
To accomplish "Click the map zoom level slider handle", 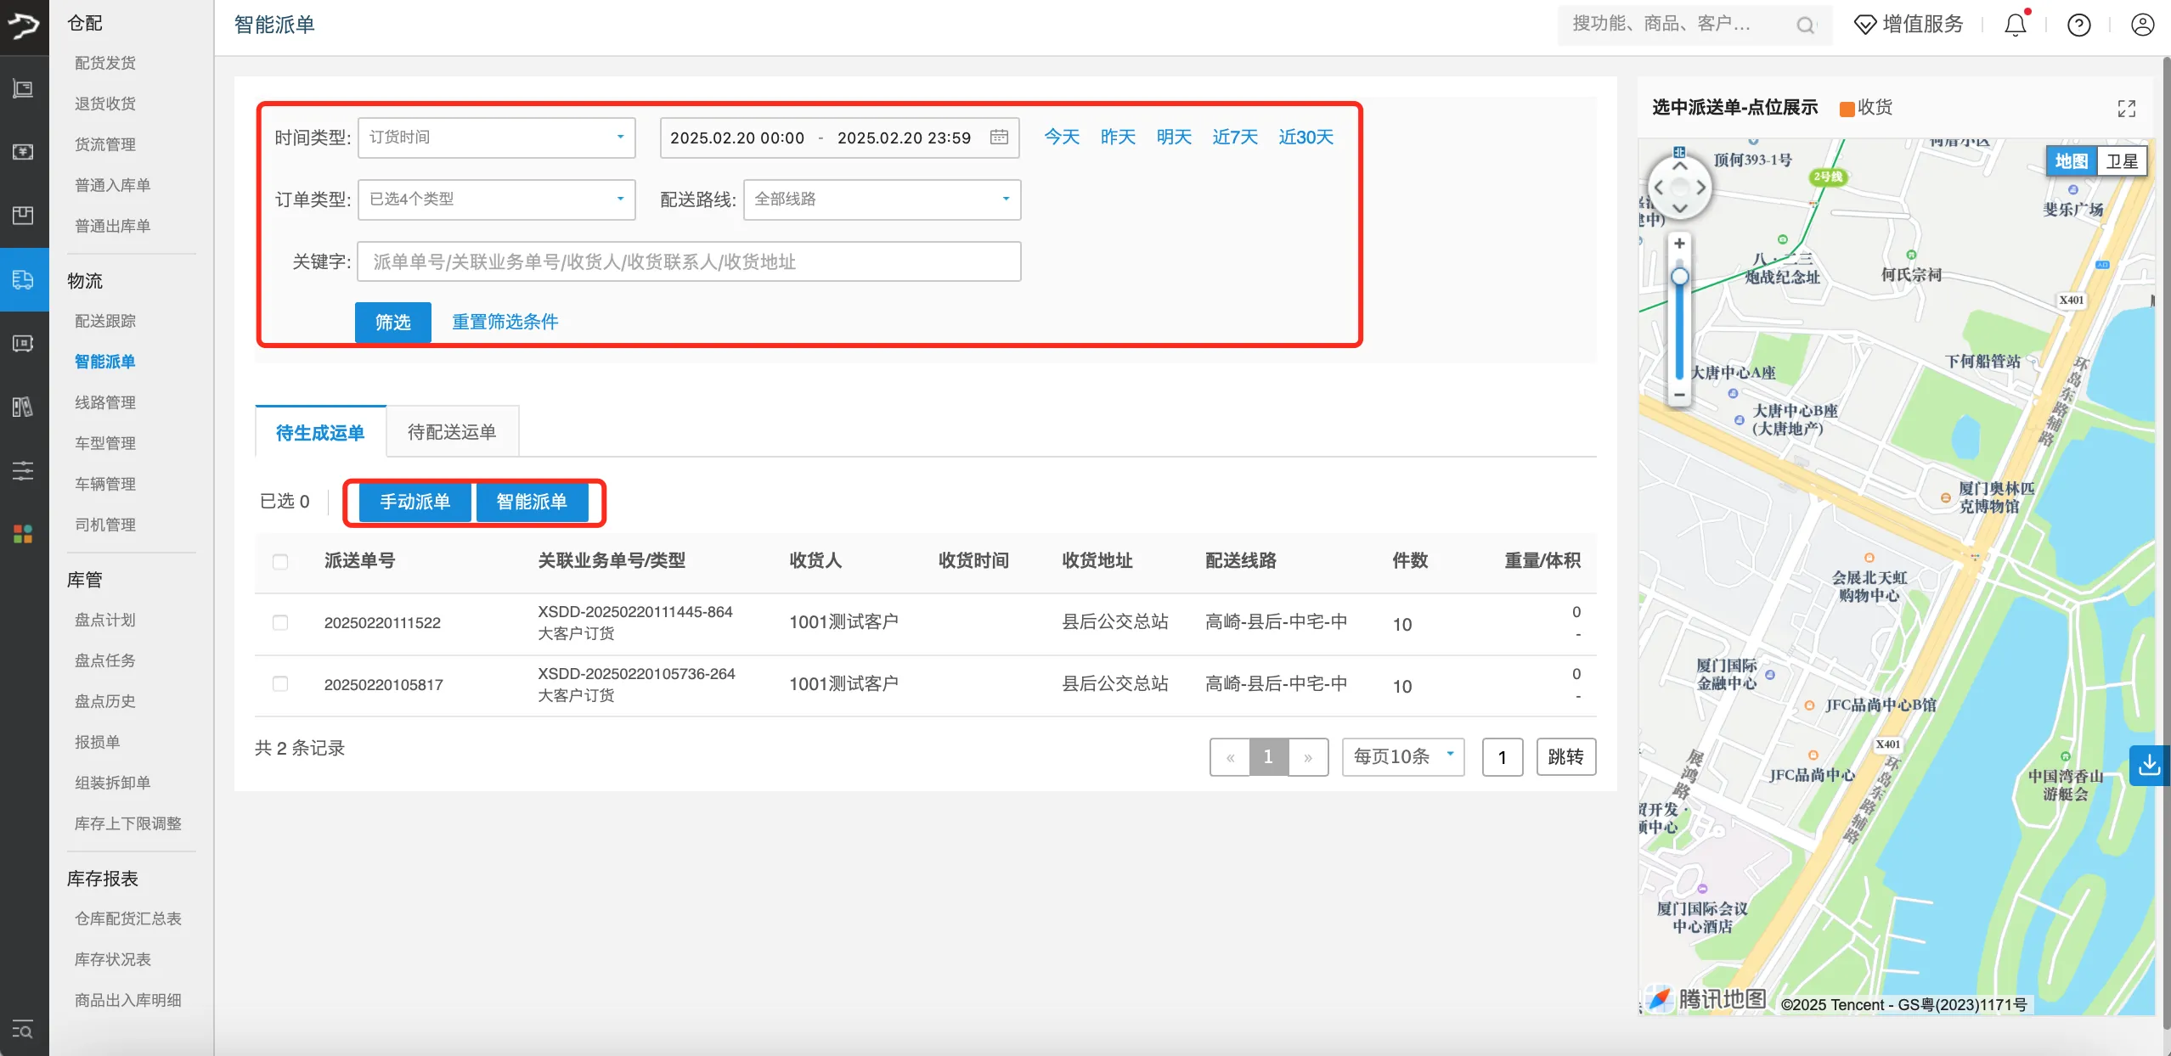I will tap(1679, 277).
